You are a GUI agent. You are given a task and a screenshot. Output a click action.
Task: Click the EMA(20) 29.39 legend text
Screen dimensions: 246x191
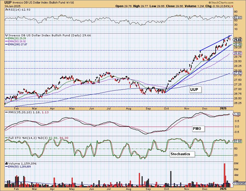point(17,38)
